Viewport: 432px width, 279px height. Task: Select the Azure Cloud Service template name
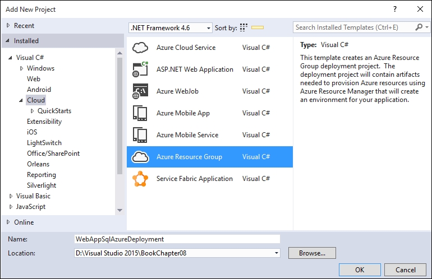coord(186,48)
